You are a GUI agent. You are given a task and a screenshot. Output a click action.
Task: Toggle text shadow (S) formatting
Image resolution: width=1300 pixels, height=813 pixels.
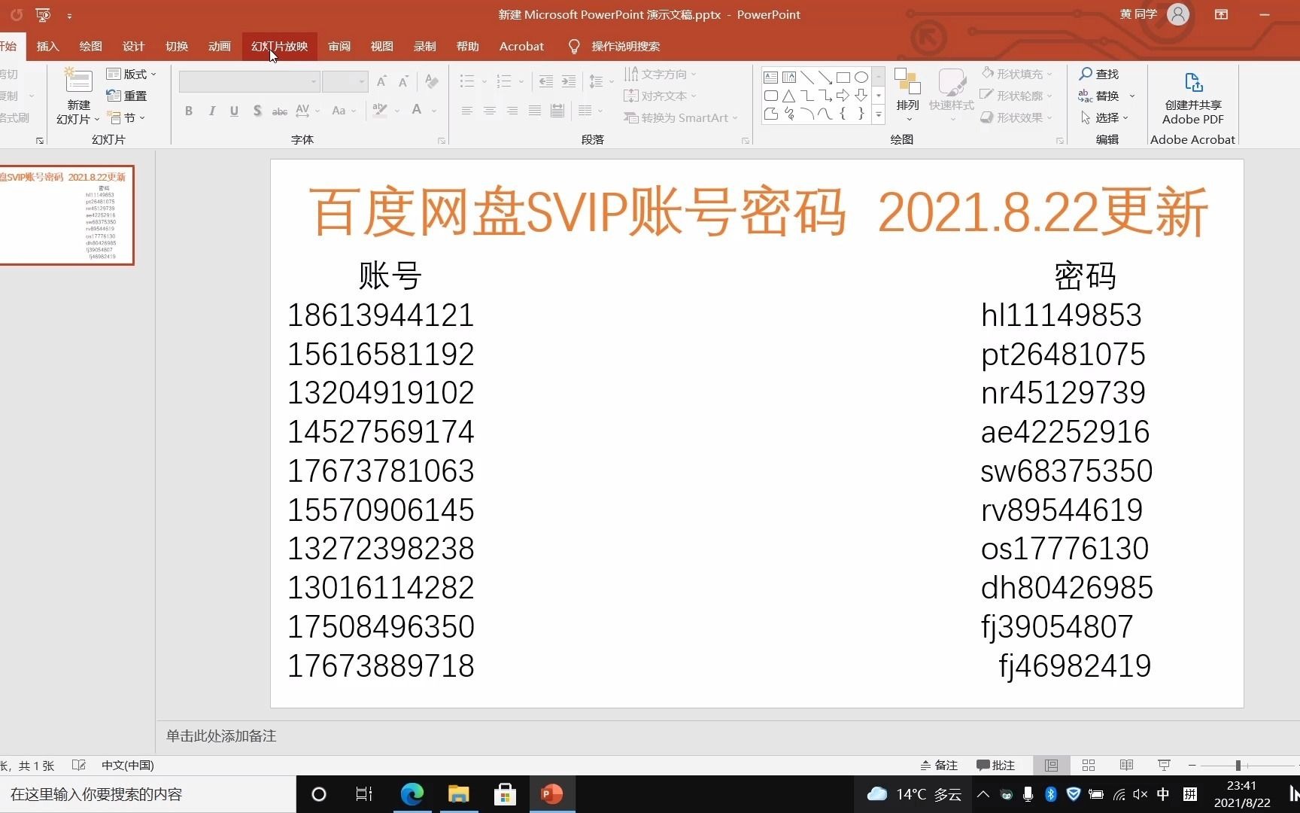257,111
